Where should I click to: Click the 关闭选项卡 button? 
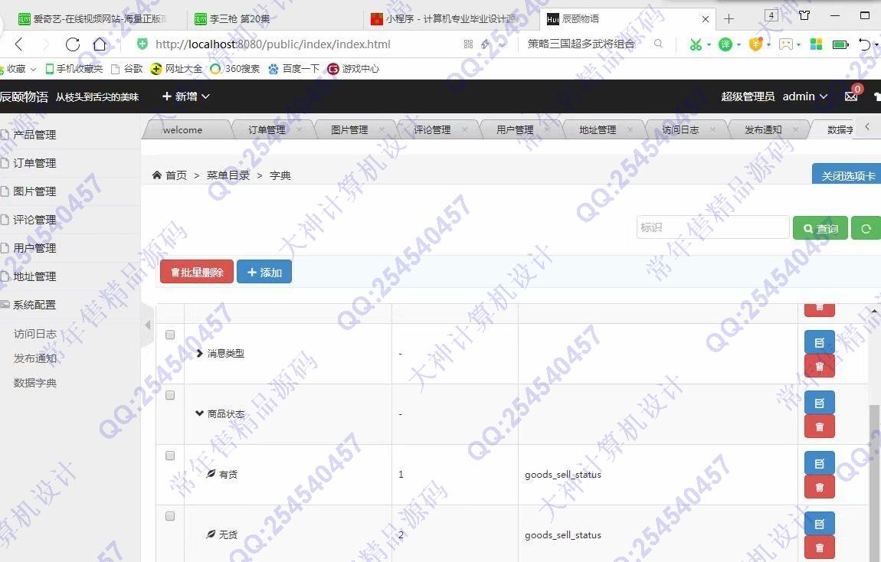848,175
